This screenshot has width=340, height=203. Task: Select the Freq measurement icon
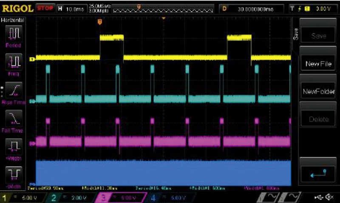(x=14, y=62)
